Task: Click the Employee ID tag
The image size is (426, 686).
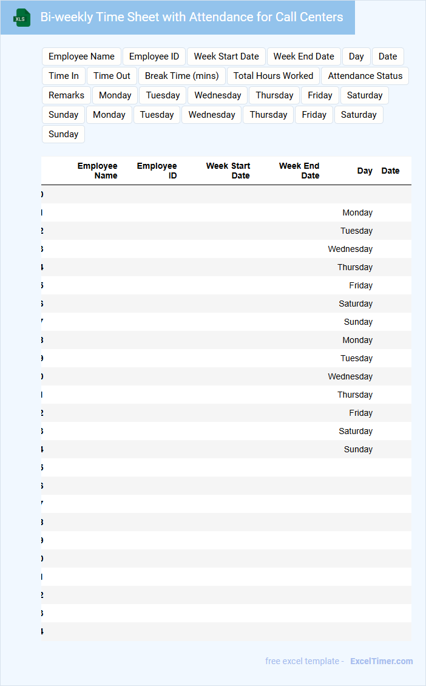Action: 154,56
